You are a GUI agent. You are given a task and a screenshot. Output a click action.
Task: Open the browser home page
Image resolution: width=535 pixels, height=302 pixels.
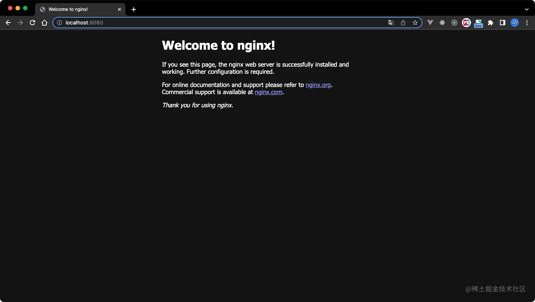[44, 23]
